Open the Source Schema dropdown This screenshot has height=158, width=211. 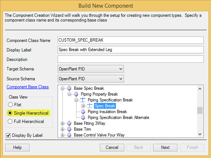[x=91, y=79]
